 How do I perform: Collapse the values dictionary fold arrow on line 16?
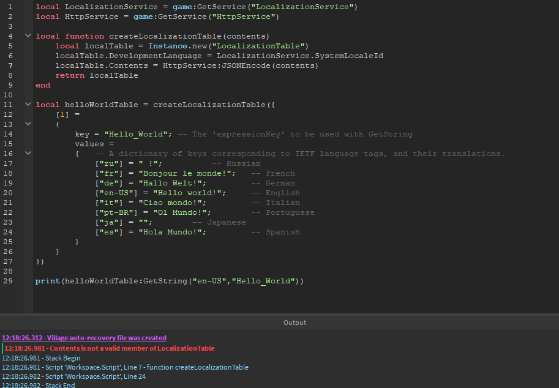[x=28, y=154]
